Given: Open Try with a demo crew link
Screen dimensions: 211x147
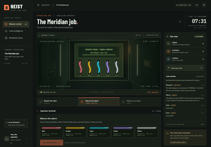Looking at the screenshot, I should (178, 142).
